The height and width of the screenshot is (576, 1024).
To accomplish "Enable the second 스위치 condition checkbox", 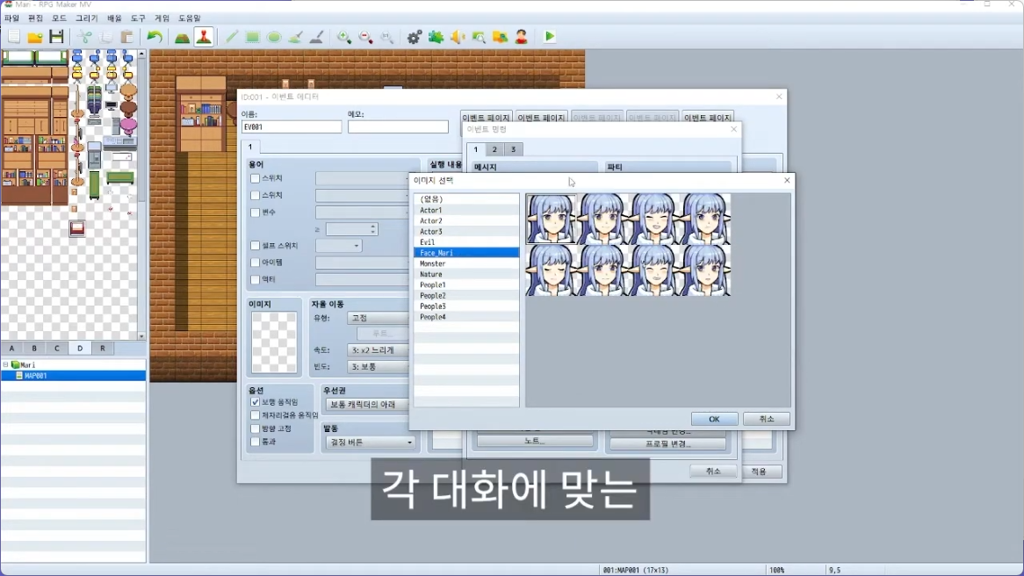I will (x=255, y=195).
